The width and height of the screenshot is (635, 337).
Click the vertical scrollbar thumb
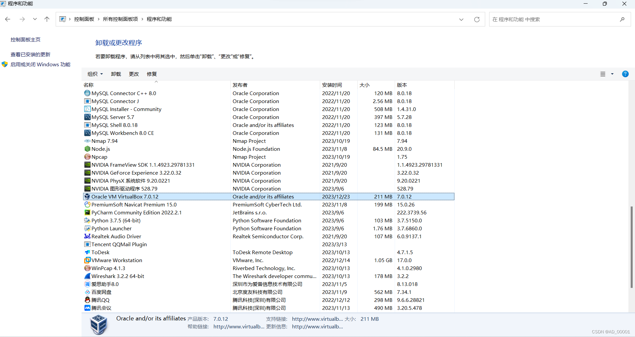631,247
